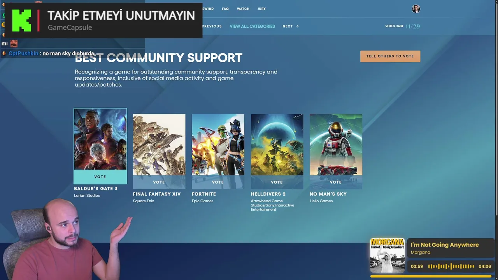Vote for Fortnite
The height and width of the screenshot is (280, 498).
(218, 182)
